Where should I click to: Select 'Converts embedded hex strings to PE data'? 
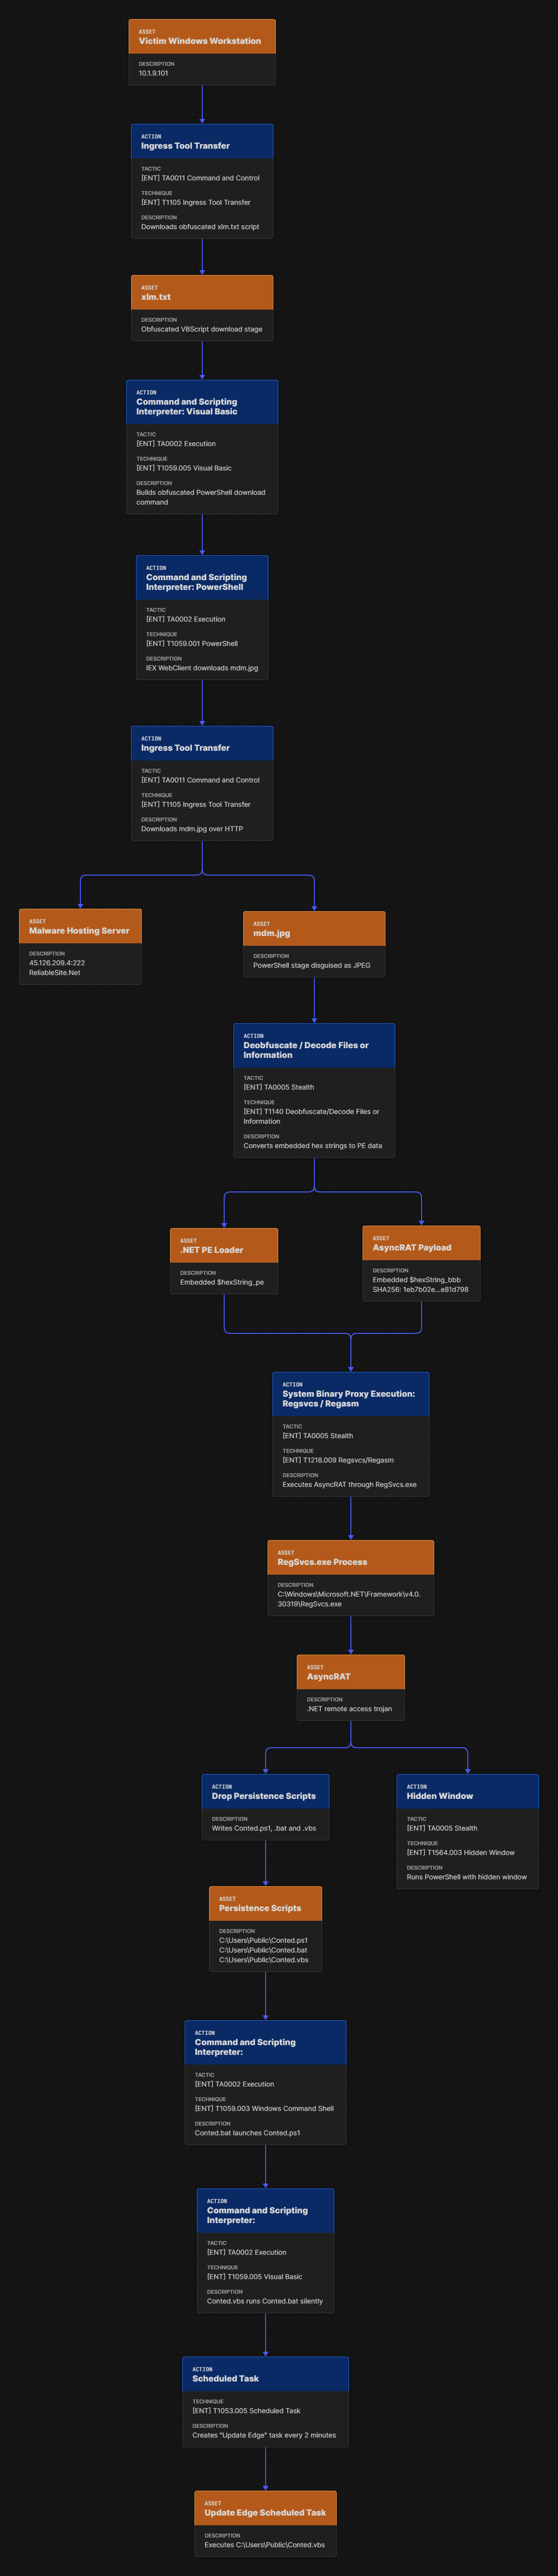(x=312, y=1146)
